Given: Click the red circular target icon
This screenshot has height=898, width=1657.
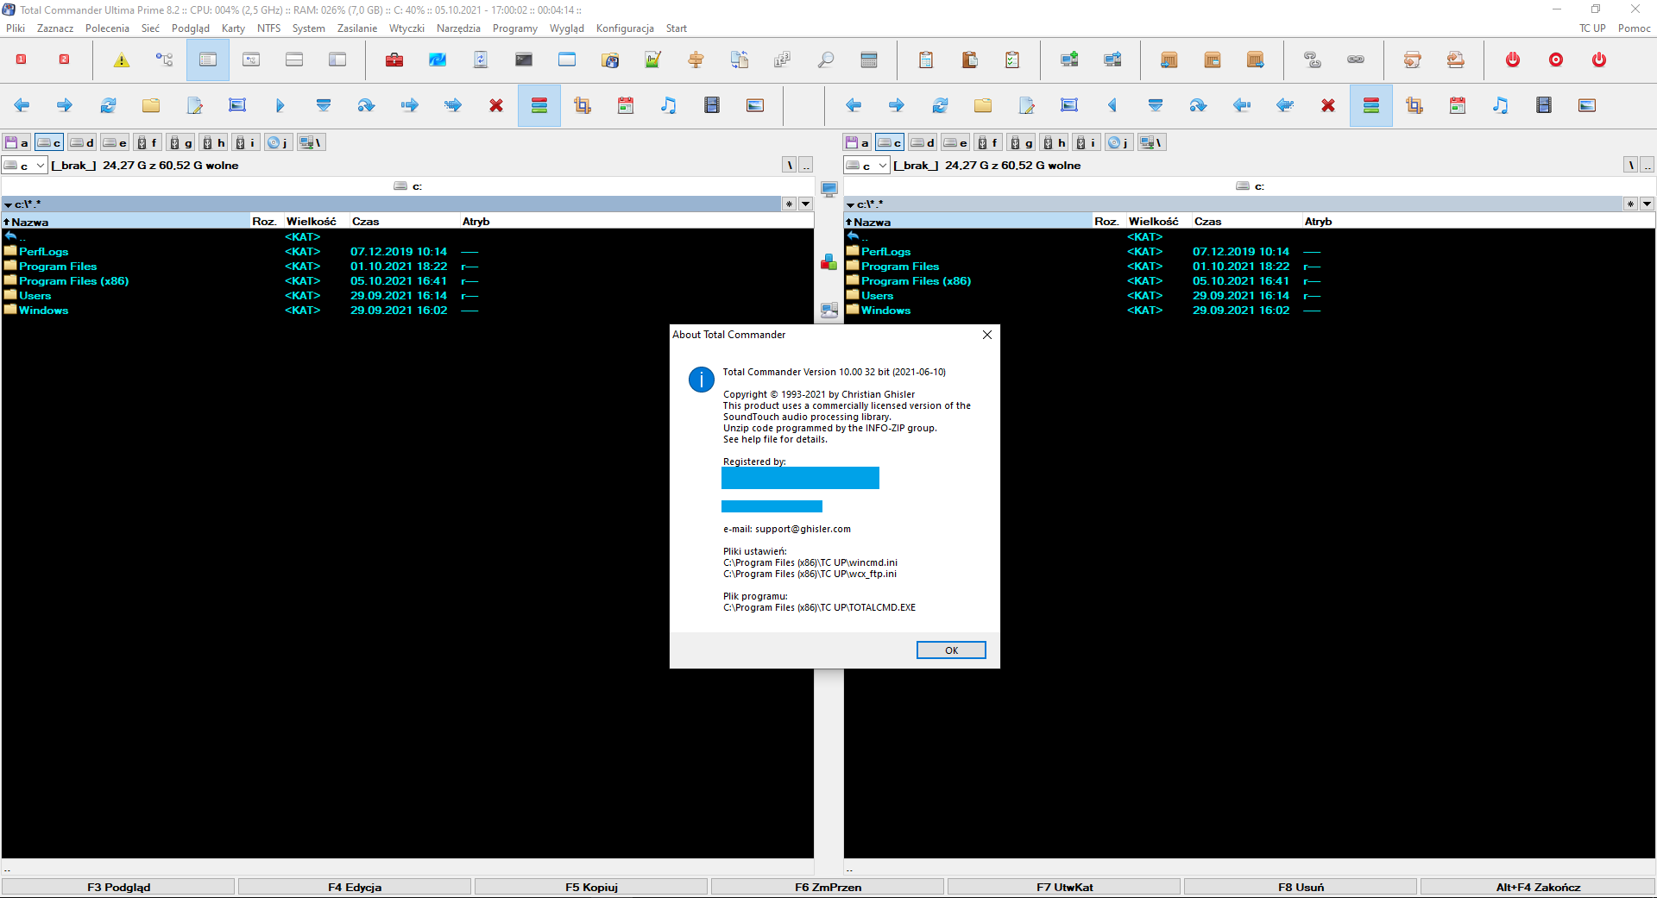Looking at the screenshot, I should (x=1556, y=60).
